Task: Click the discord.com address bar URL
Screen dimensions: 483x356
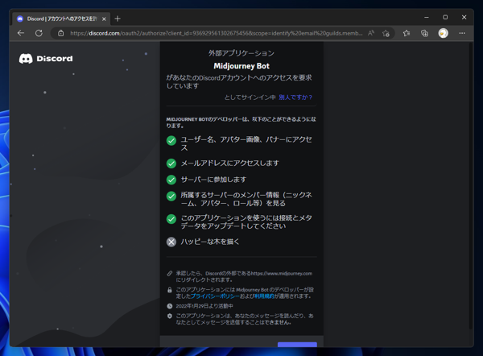Action: tap(216, 33)
